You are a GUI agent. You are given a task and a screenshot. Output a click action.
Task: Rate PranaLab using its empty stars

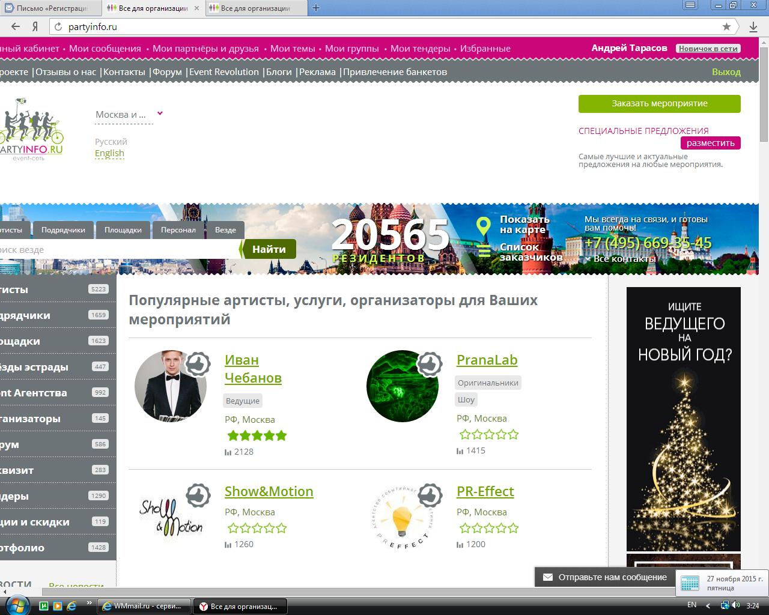(488, 434)
